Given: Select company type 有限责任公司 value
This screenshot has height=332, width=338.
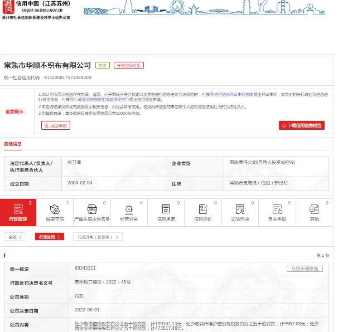Looking at the screenshot, I should click(262, 162).
